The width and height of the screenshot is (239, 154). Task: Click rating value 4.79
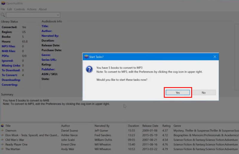click(x=165, y=149)
